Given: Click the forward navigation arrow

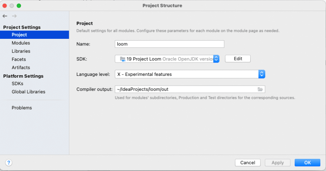Looking at the screenshot, I should pyautogui.click(x=14, y=16).
